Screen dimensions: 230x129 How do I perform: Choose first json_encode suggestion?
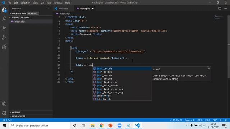[x=122, y=75]
